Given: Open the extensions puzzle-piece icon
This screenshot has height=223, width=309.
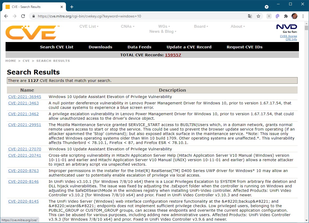Looking at the screenshot, I should click(286, 16).
